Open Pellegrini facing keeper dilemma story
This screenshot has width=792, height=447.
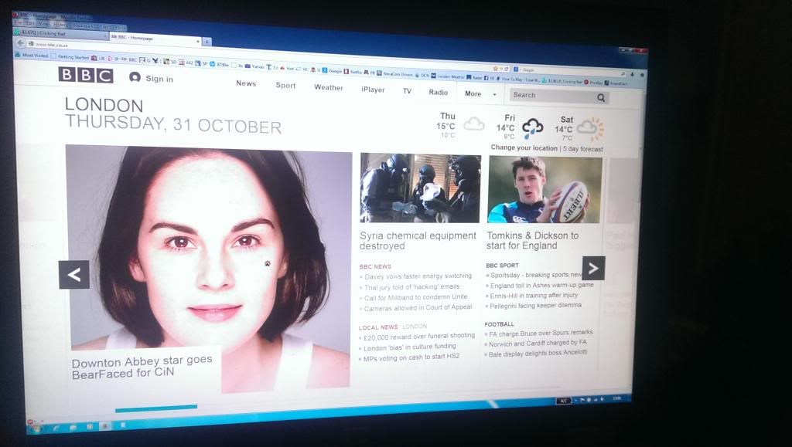point(535,306)
